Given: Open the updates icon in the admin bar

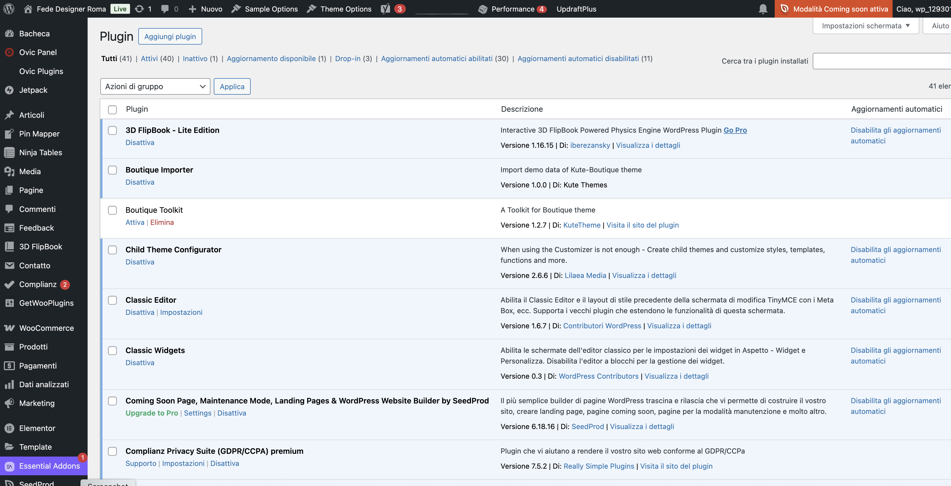Looking at the screenshot, I should (x=139, y=9).
